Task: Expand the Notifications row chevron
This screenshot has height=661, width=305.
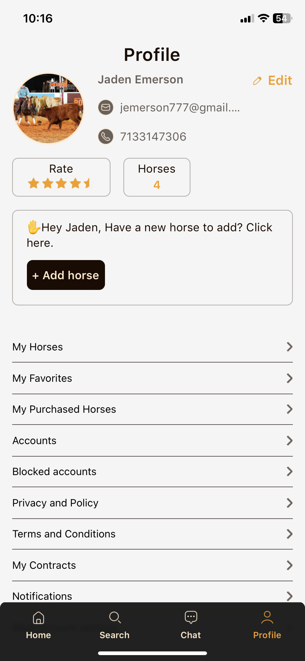Action: (x=290, y=596)
